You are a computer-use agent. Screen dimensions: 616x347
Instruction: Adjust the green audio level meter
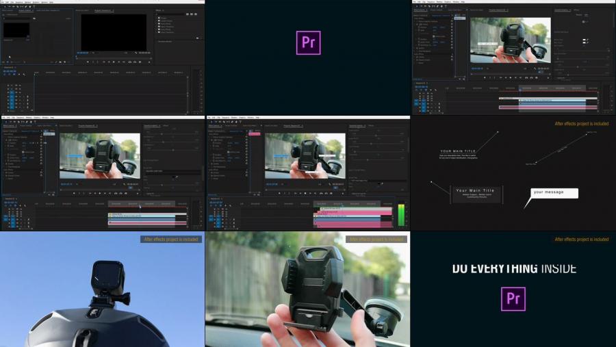click(x=401, y=215)
